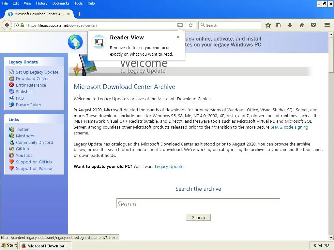This screenshot has width=334, height=250.
Task: Click the Set Up Legacy Update icon
Action: [11, 72]
